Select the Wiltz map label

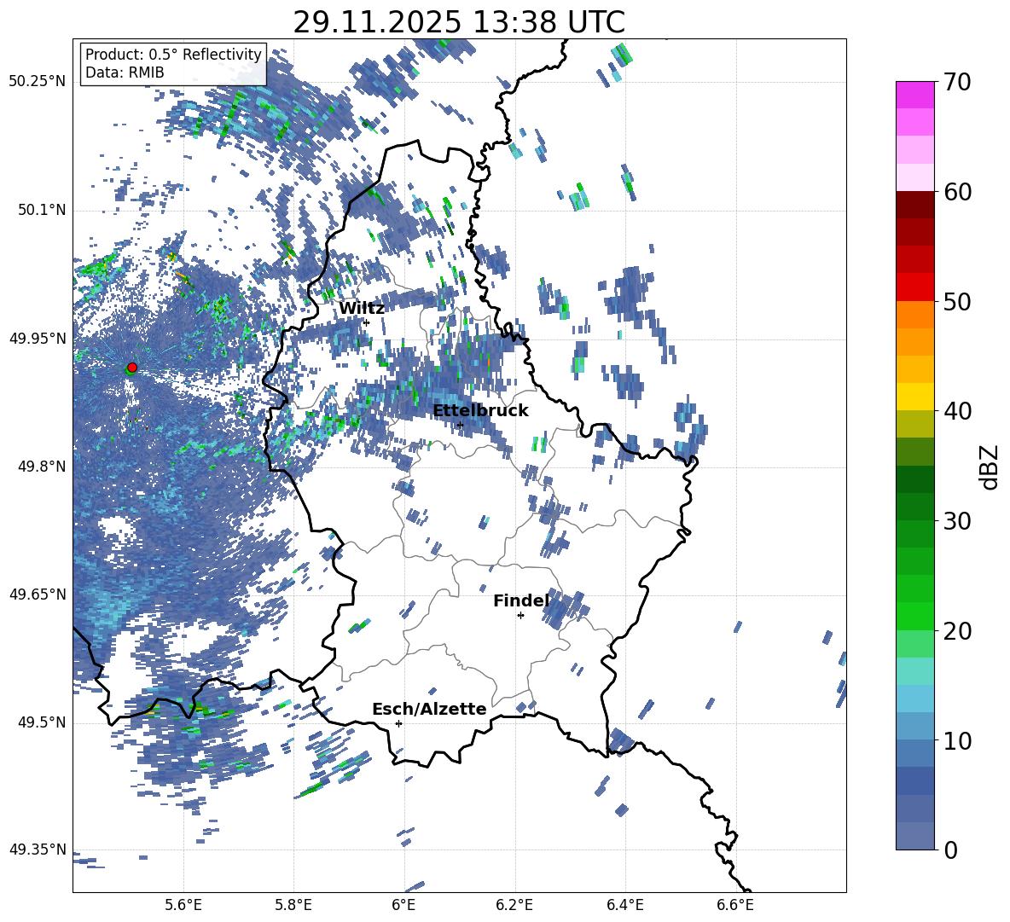[362, 309]
